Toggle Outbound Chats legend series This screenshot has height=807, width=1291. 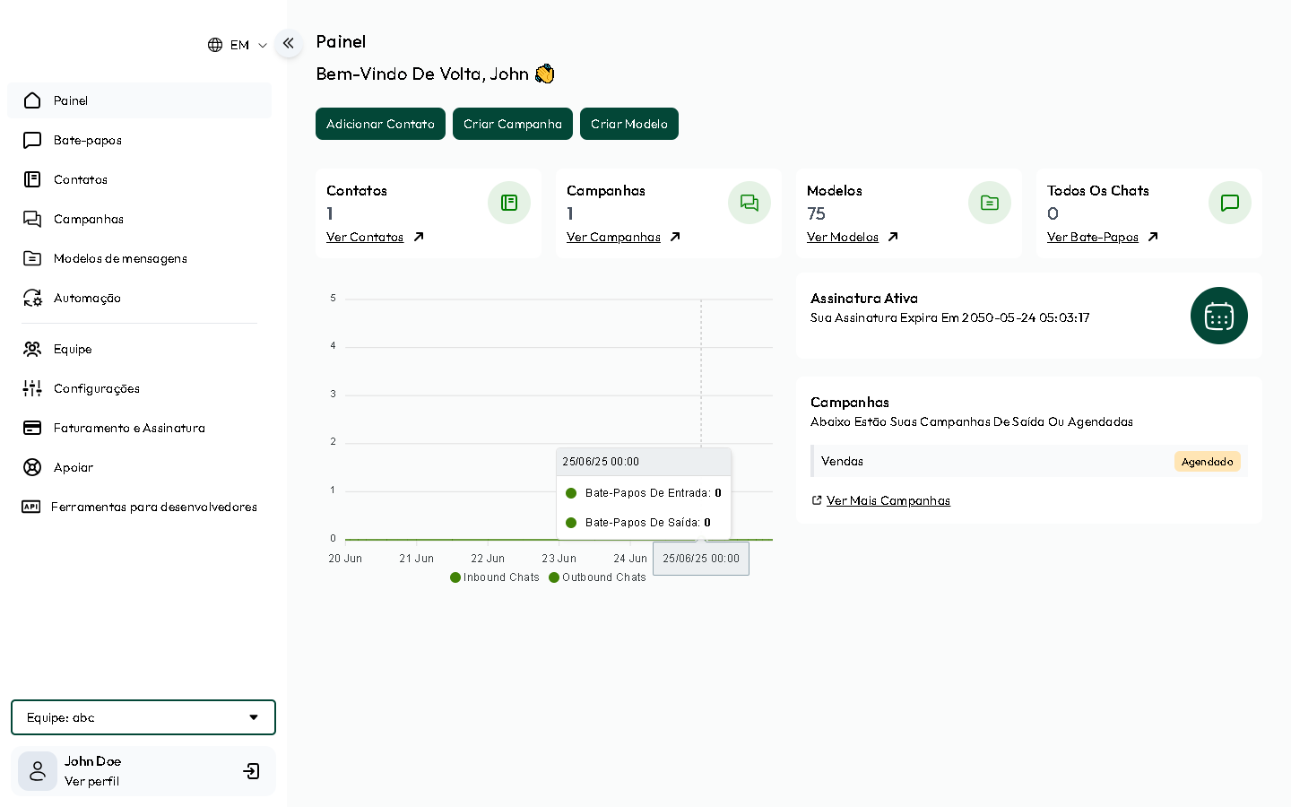tap(597, 577)
